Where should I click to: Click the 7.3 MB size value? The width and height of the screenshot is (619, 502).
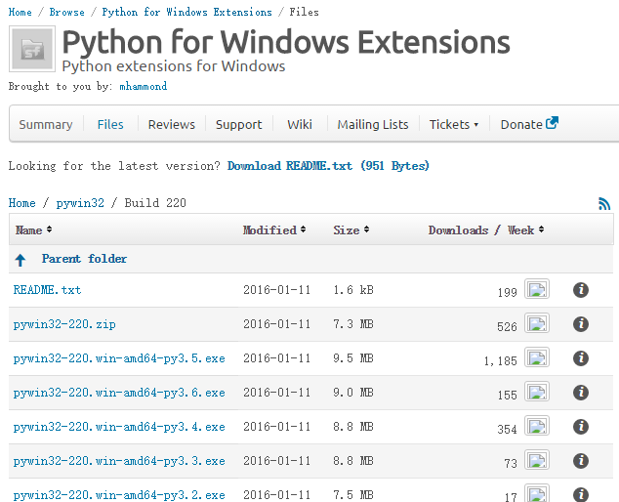coord(353,324)
